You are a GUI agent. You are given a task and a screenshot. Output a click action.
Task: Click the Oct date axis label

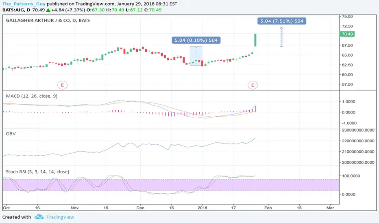click(x=6, y=208)
